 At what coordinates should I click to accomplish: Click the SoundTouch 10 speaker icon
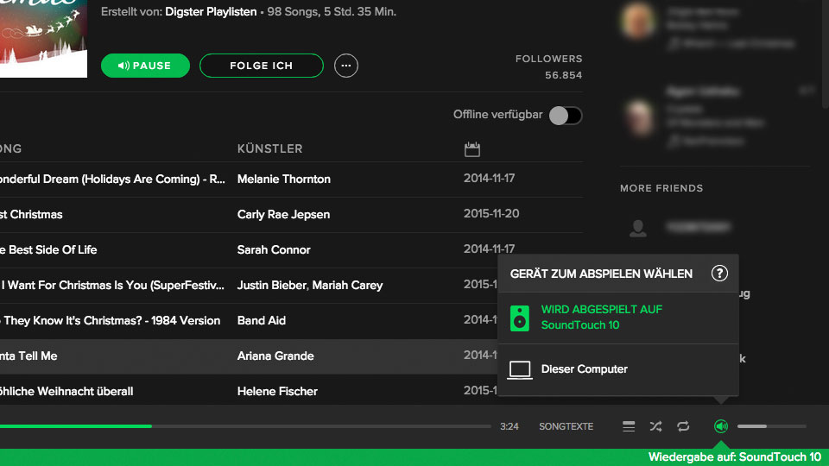520,318
